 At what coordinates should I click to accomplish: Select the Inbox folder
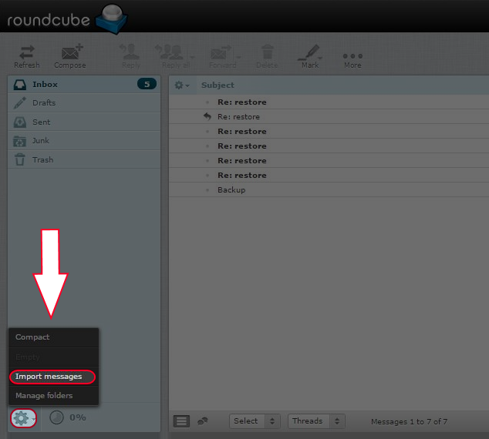(x=84, y=85)
